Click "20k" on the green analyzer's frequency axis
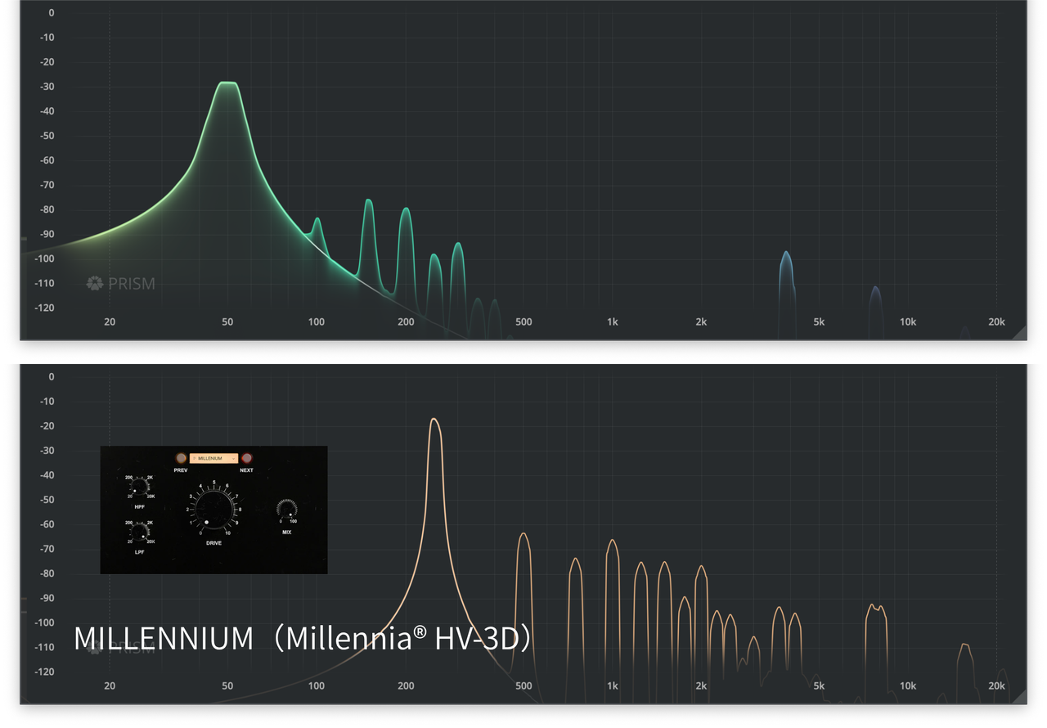Image resolution: width=1047 pixels, height=728 pixels. pyautogui.click(x=996, y=322)
